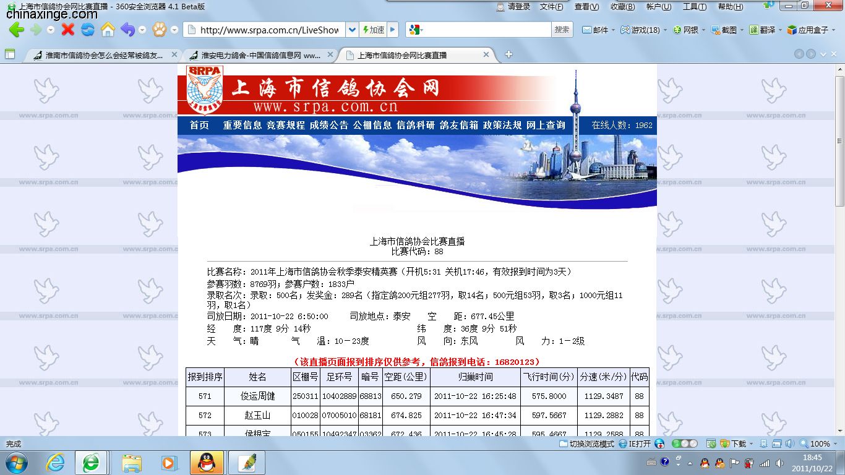Open 鸽友信箱 in site navigation
845x475 pixels.
(459, 125)
